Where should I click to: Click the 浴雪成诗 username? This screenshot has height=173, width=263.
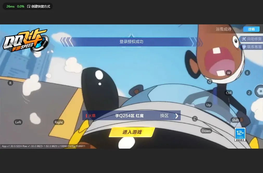(x=223, y=29)
